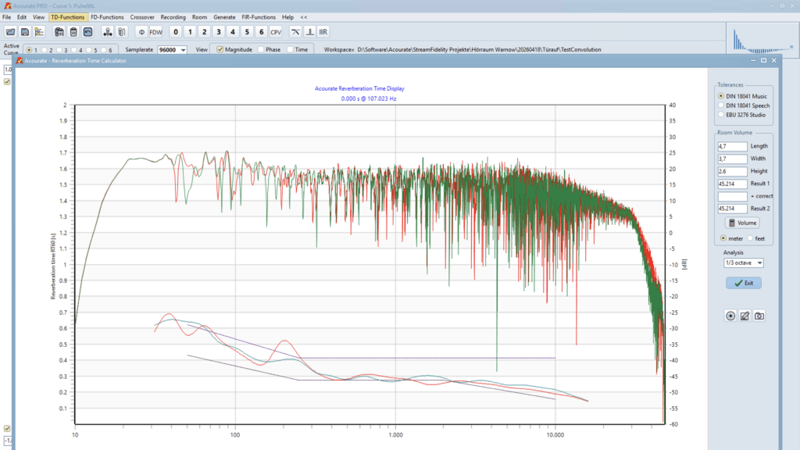Screen dimensions: 800x450
Task: Click the camera screenshot icon
Action: point(759,316)
